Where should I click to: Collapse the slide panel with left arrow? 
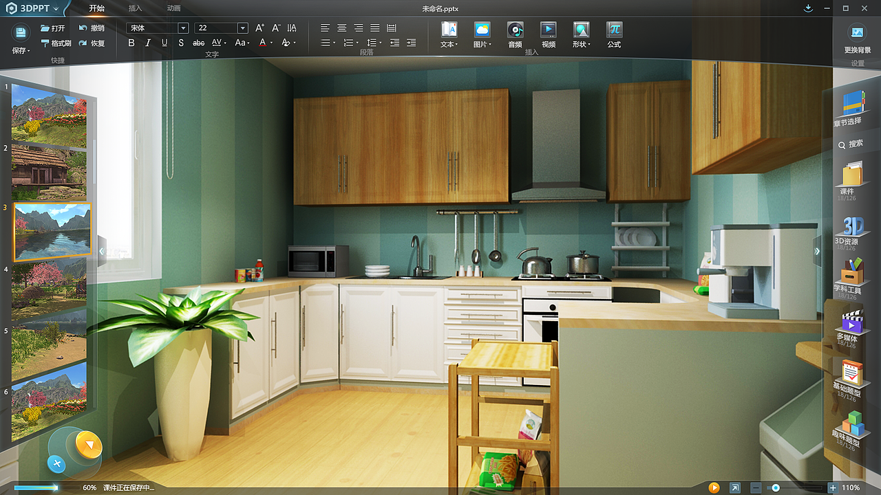(x=102, y=252)
